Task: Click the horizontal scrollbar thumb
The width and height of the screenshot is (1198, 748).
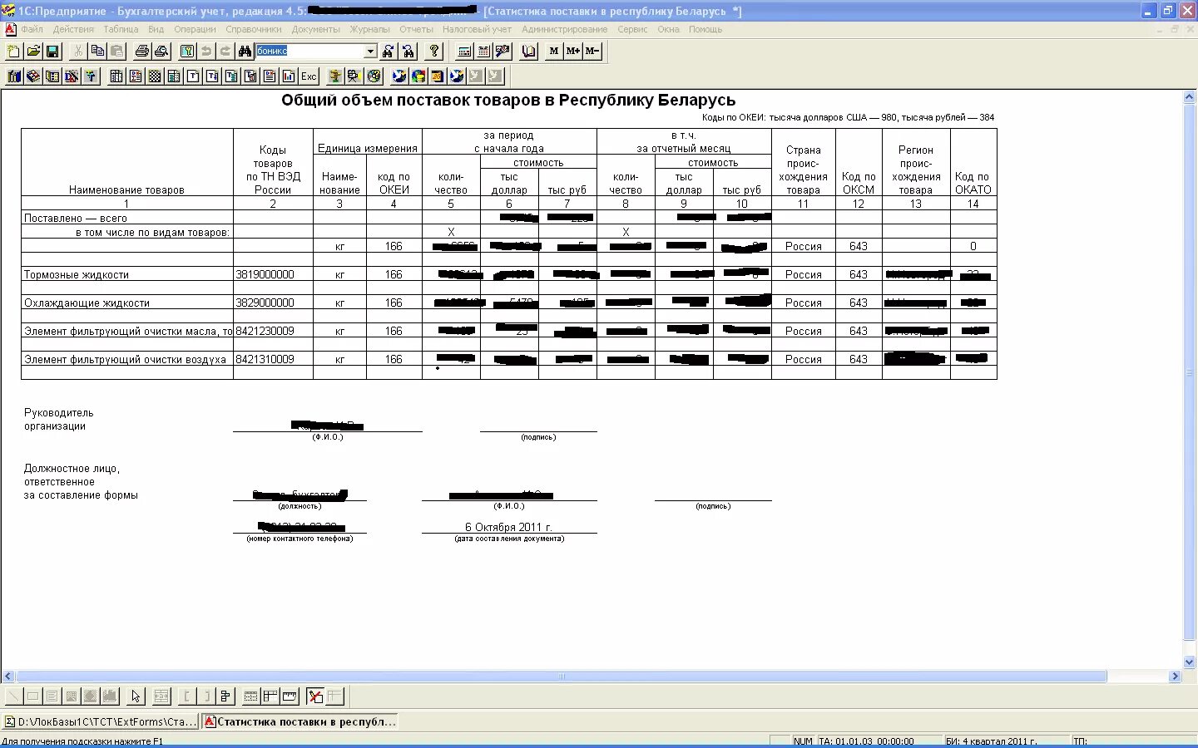Action: coord(562,677)
